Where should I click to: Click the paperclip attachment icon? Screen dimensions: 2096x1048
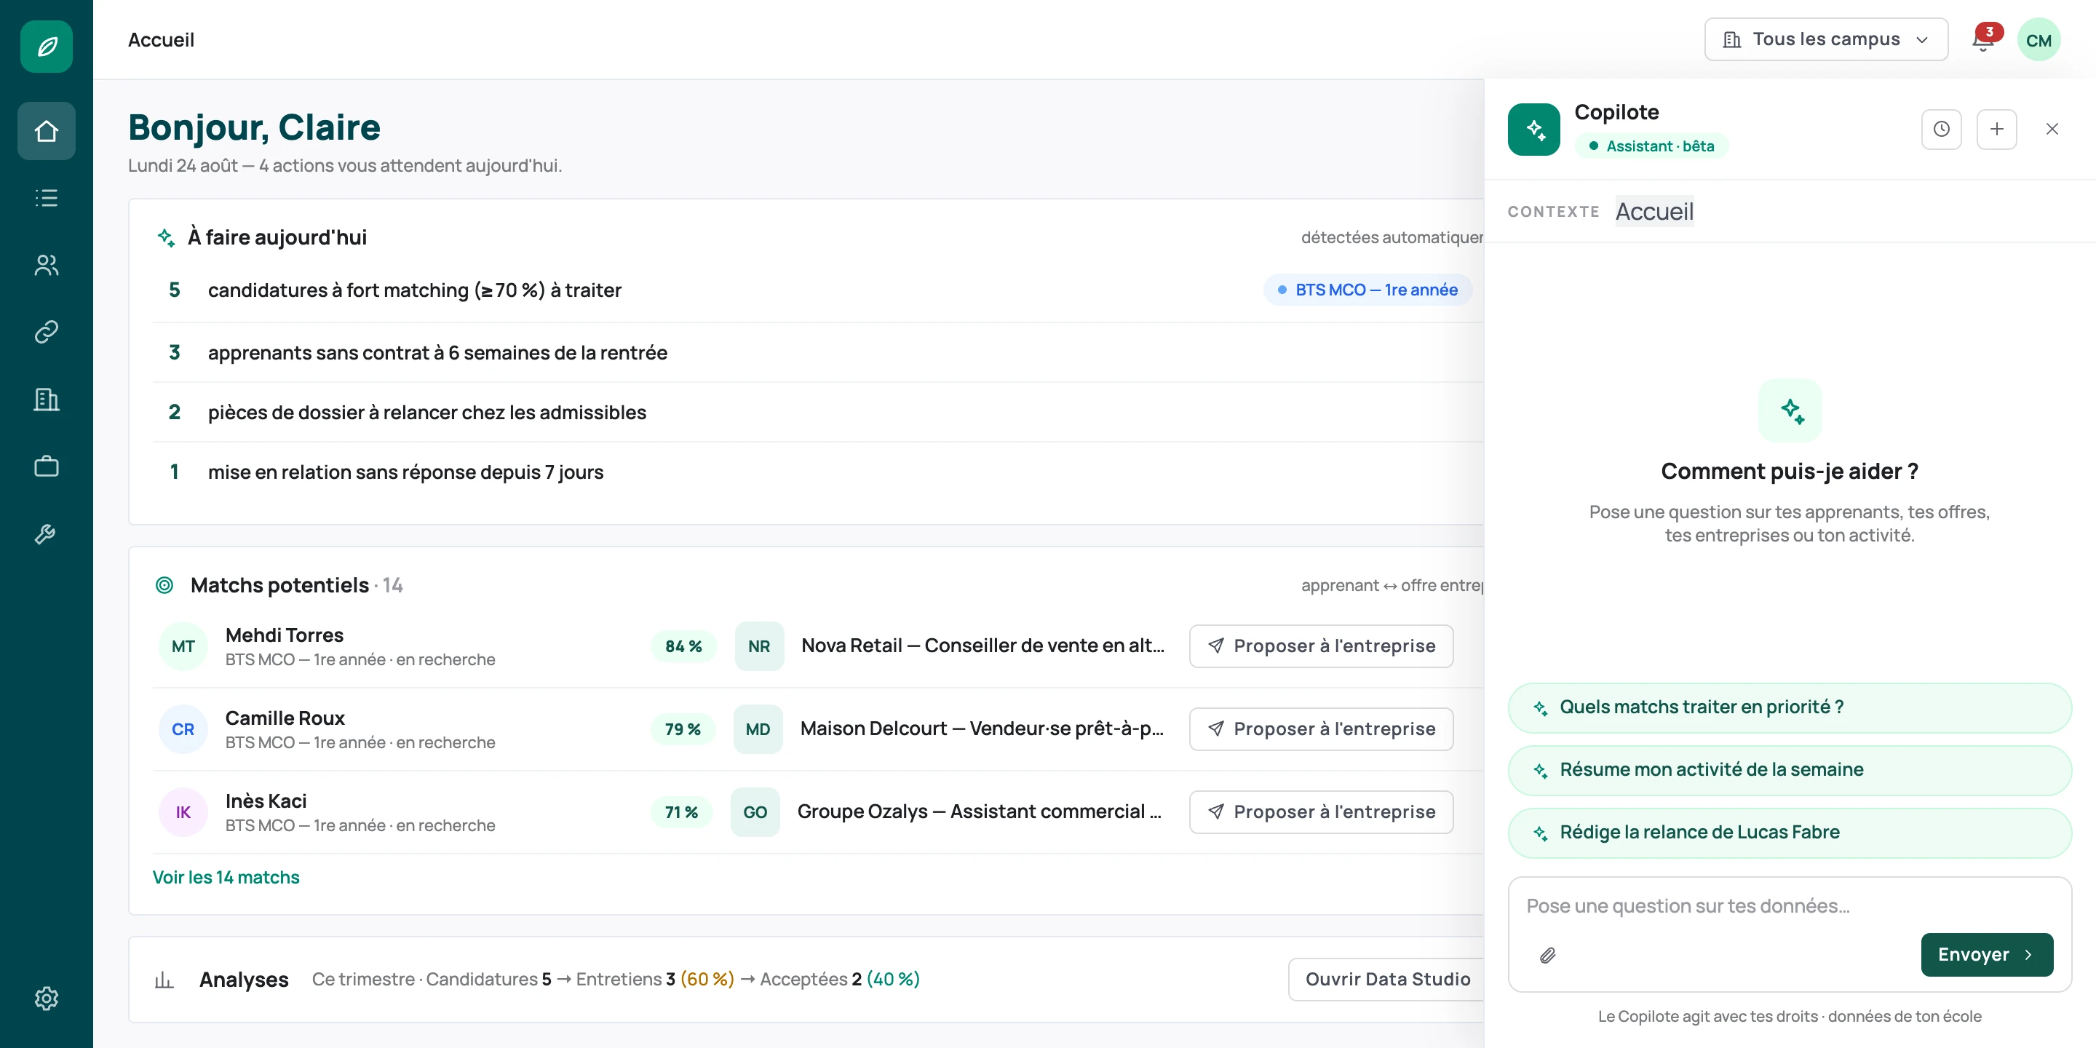tap(1547, 956)
